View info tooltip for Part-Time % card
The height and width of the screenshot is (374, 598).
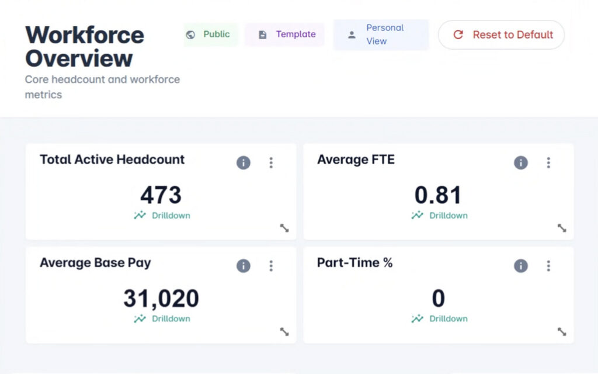tap(521, 266)
